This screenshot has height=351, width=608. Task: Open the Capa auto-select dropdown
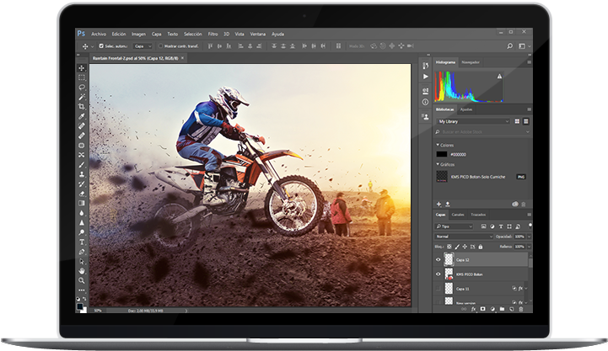tap(143, 46)
